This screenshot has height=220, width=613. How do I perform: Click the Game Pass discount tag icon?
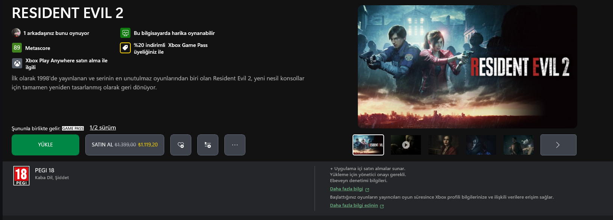click(125, 48)
